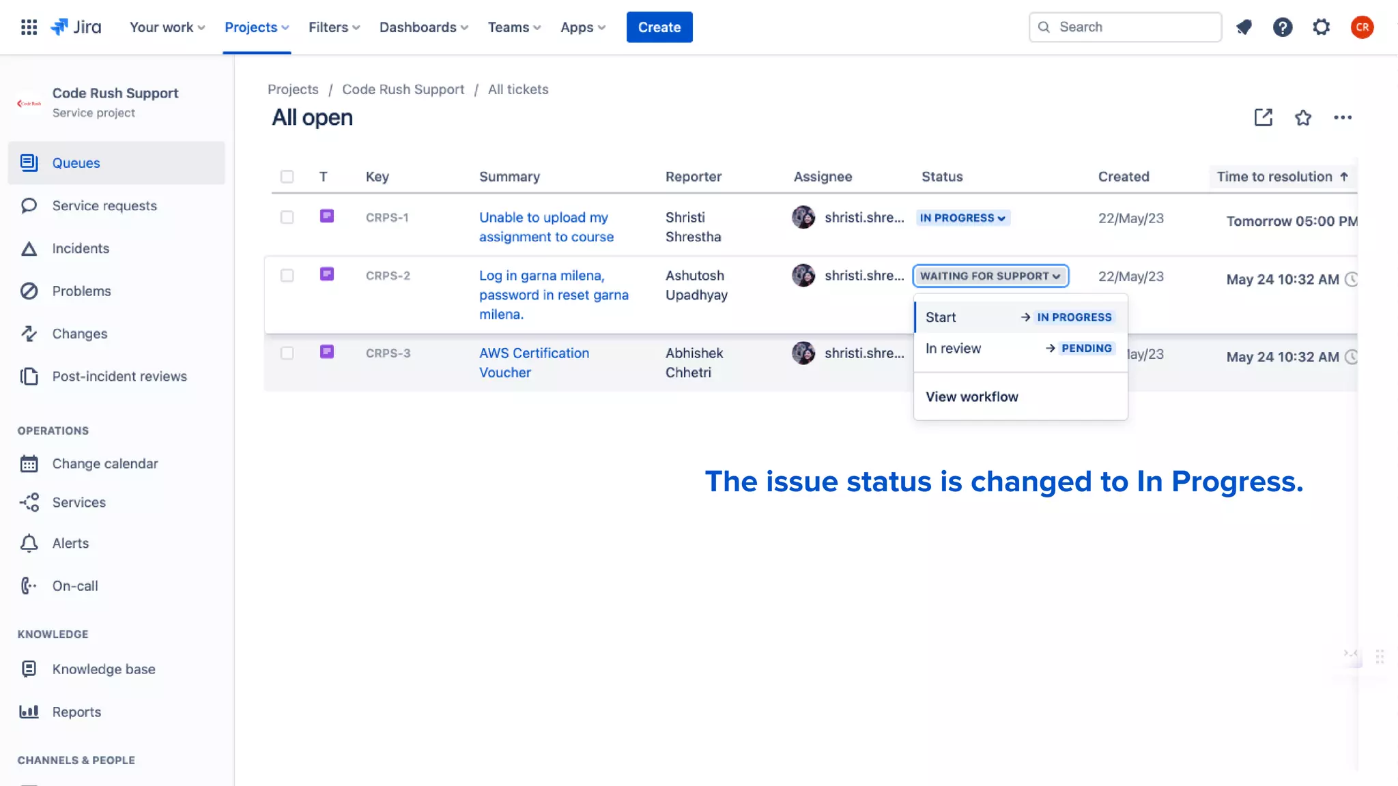Open the CR profile avatar

point(1362,27)
